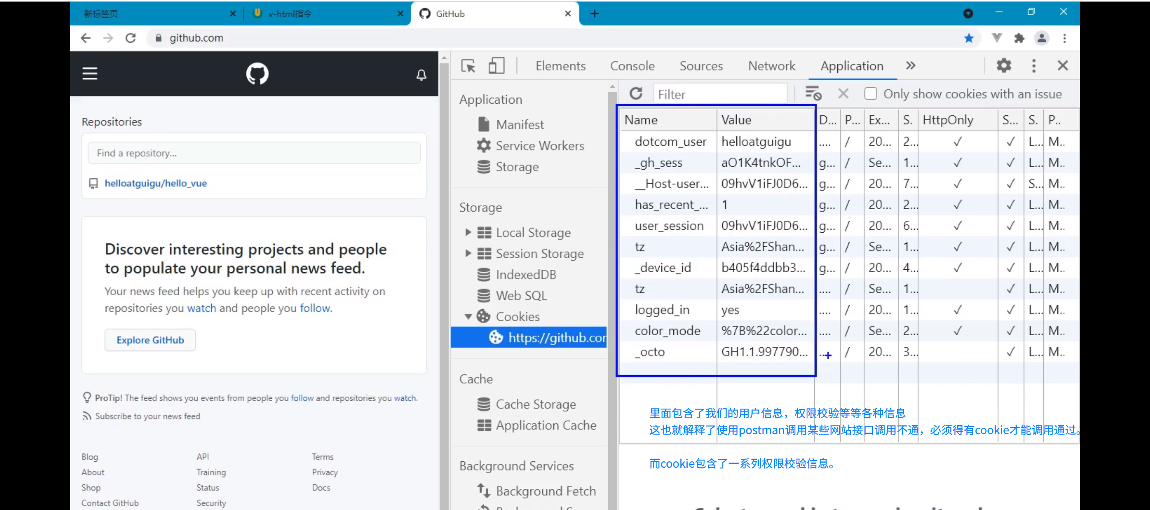Click the clear all cookies icon
This screenshot has width=1150, height=510.
pyautogui.click(x=813, y=94)
